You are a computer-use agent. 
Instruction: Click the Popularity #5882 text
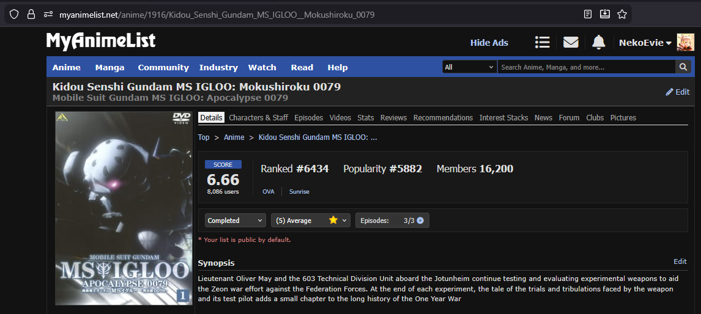(x=383, y=169)
